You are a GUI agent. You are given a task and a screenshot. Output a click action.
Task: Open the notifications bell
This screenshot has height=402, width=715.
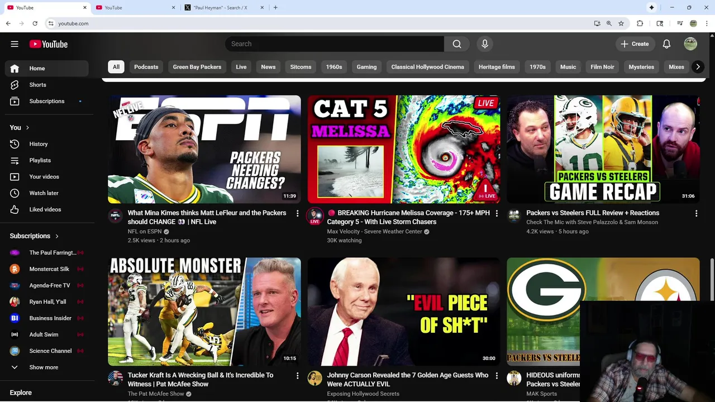tap(666, 44)
